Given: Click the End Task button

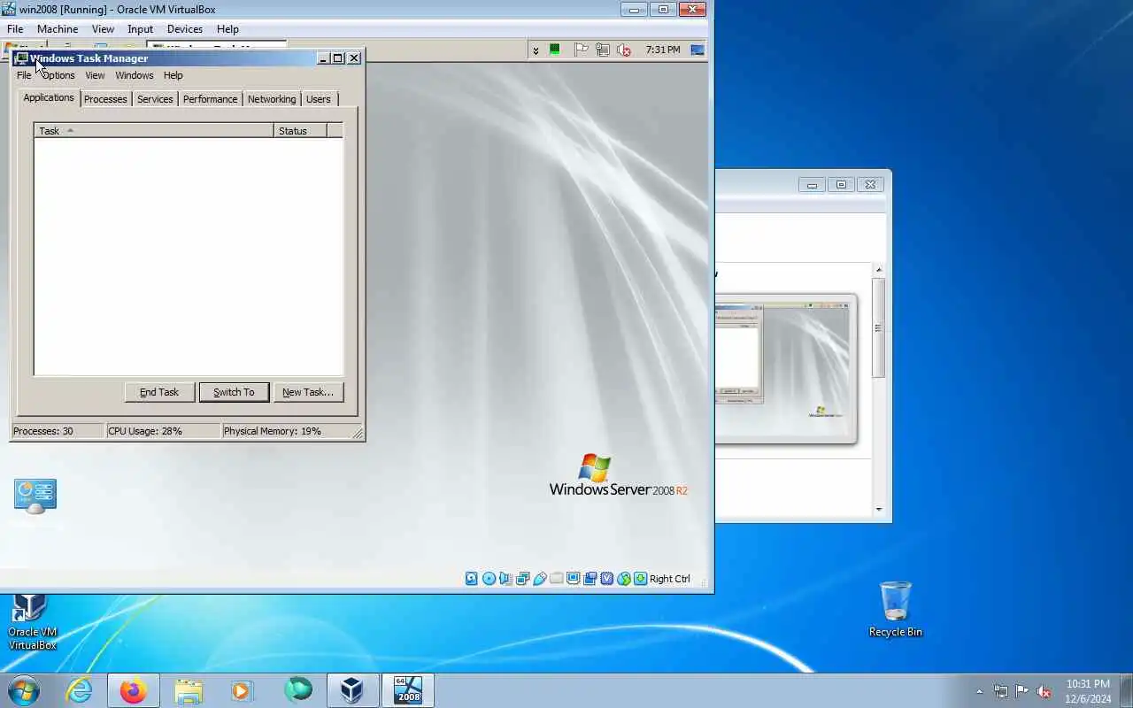Looking at the screenshot, I should pos(159,392).
